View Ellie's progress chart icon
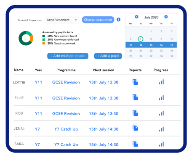The height and width of the screenshot is (157, 192). (161, 98)
